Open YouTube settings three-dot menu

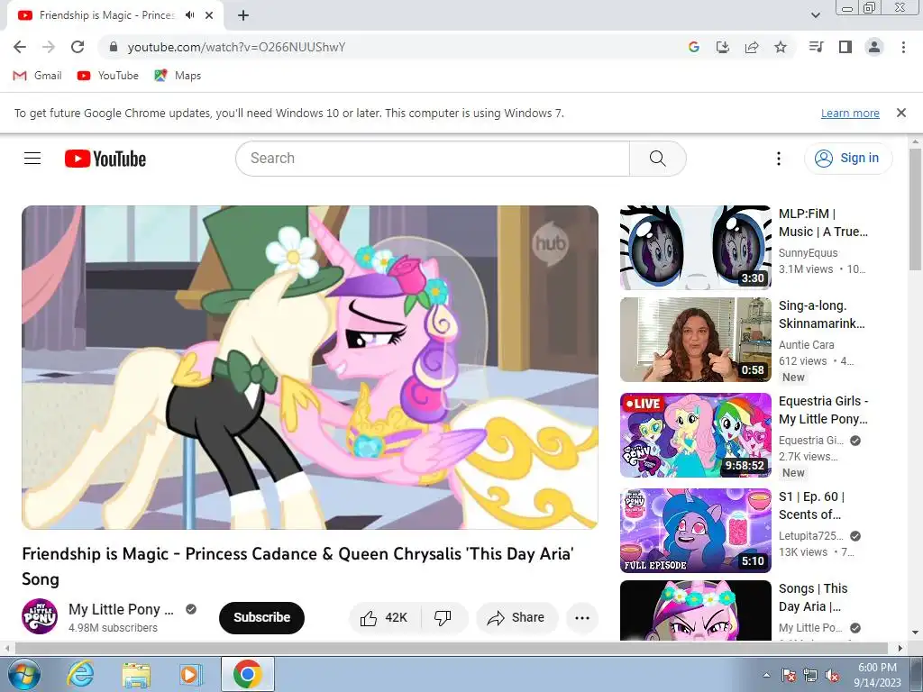pyautogui.click(x=778, y=159)
